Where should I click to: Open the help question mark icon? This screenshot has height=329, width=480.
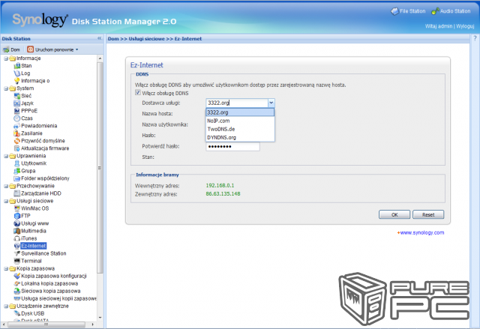click(x=475, y=38)
